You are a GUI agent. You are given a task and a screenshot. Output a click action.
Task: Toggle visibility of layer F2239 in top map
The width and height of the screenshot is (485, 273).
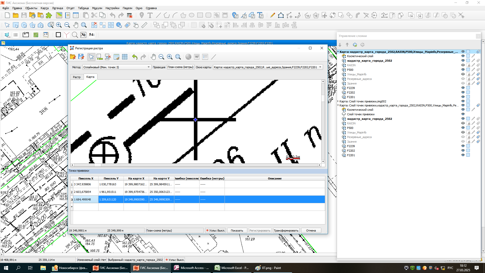pos(463,88)
